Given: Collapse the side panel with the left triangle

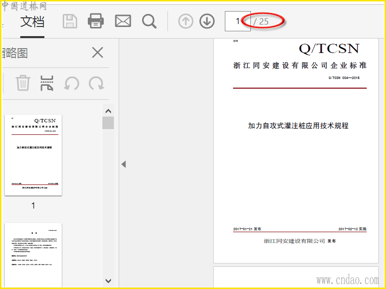Looking at the screenshot, I should point(124,164).
